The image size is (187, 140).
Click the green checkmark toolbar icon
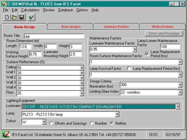point(31,17)
